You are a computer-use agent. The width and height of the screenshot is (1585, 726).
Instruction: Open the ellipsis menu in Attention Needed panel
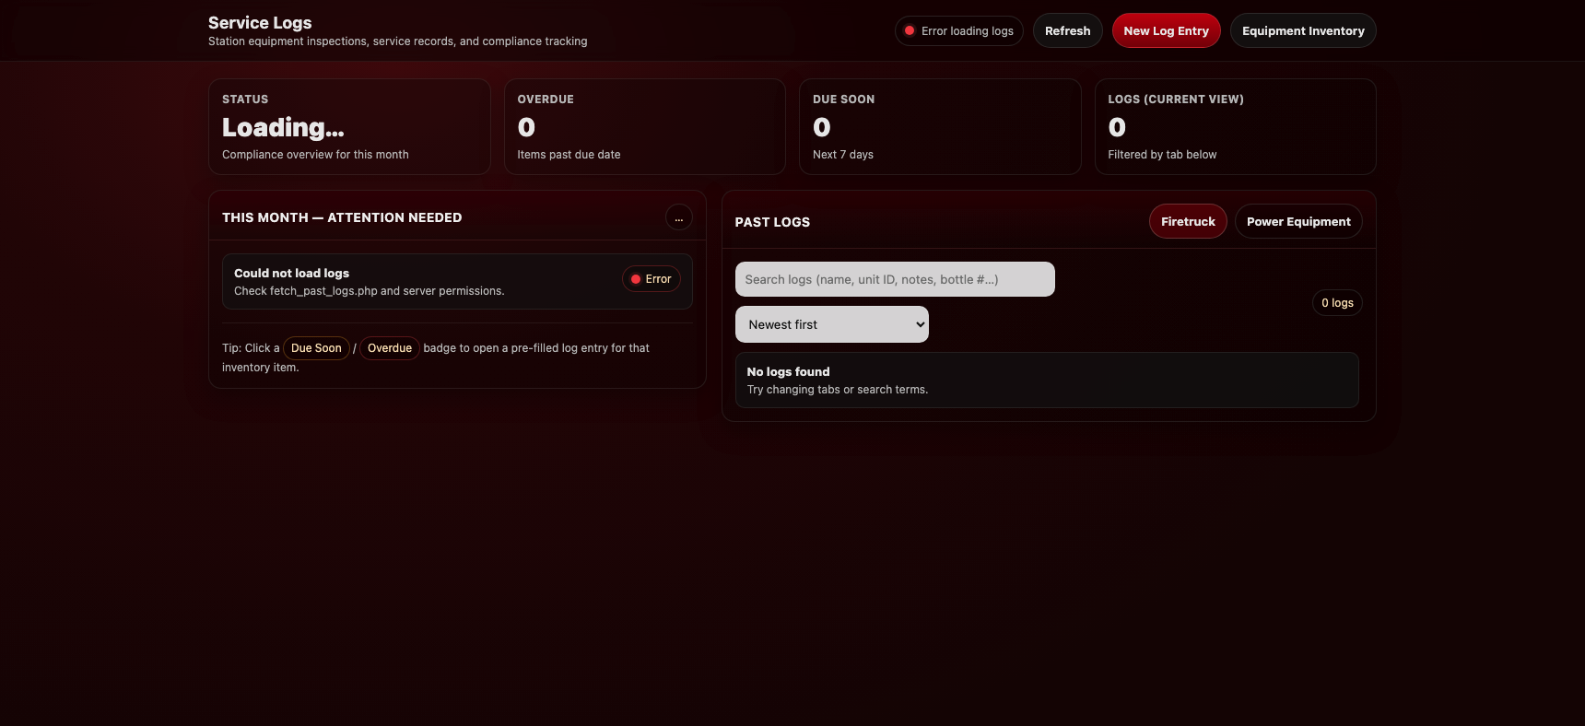pyautogui.click(x=678, y=218)
